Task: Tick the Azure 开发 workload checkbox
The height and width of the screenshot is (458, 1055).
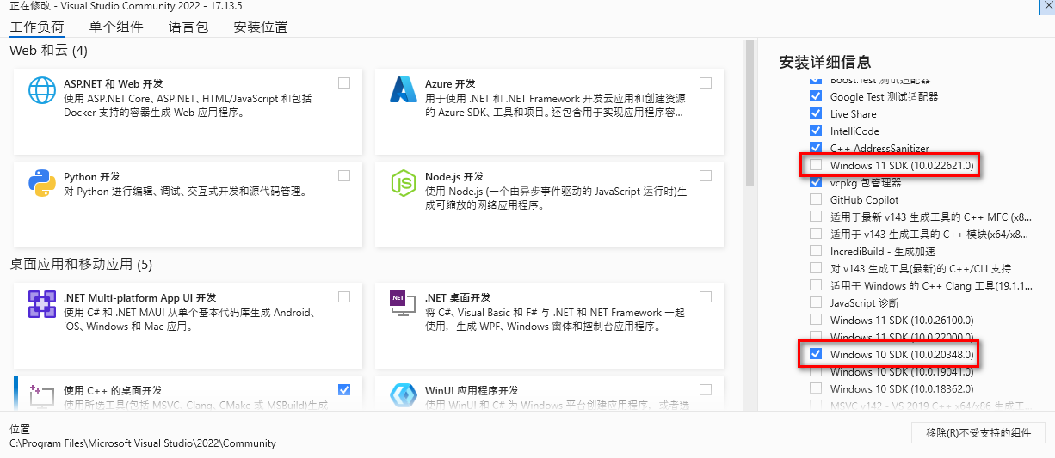Action: pos(706,83)
